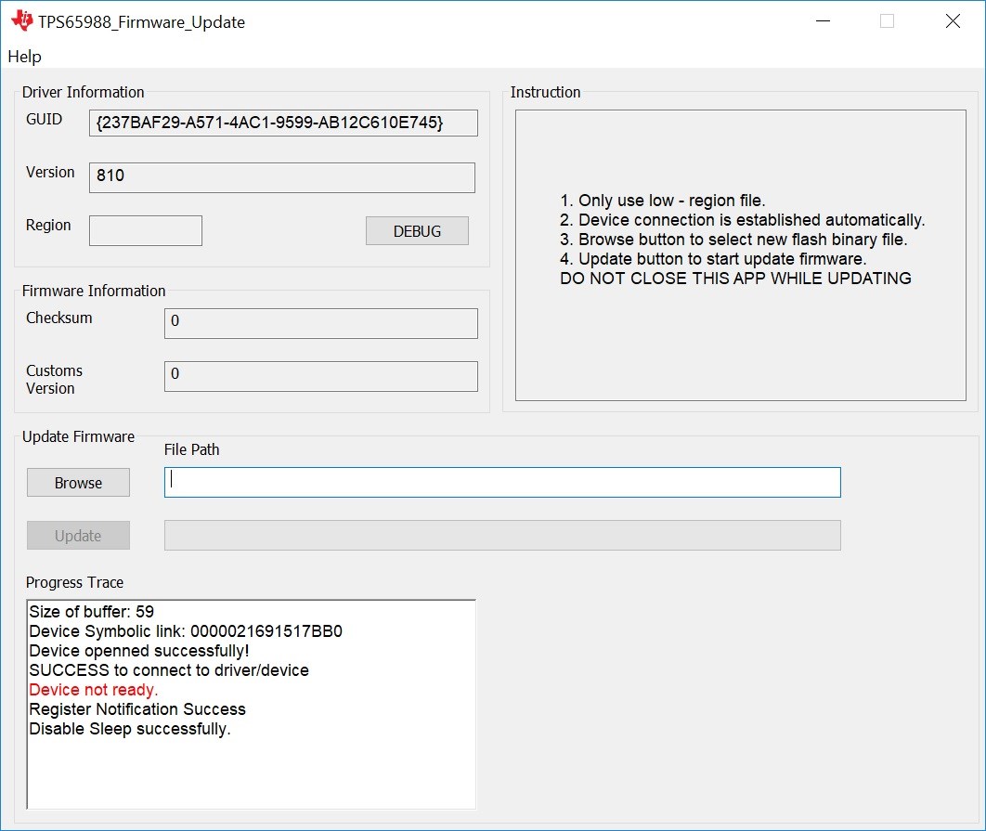Click the empty Region field
This screenshot has width=986, height=831.
point(145,231)
